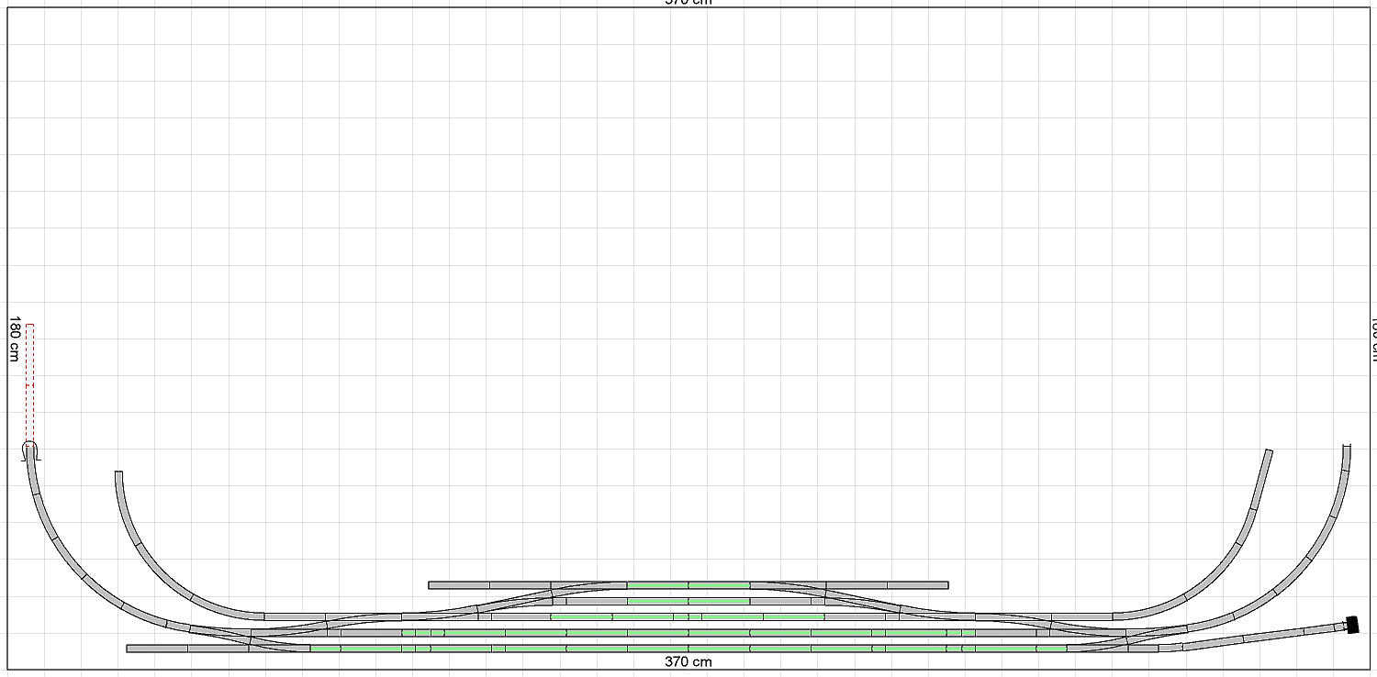Click the top end of the inner right curve

pyautogui.click(x=1269, y=452)
